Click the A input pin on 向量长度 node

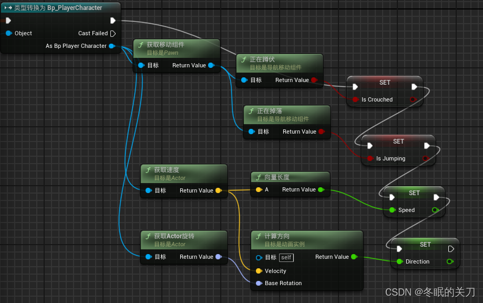(x=258, y=190)
